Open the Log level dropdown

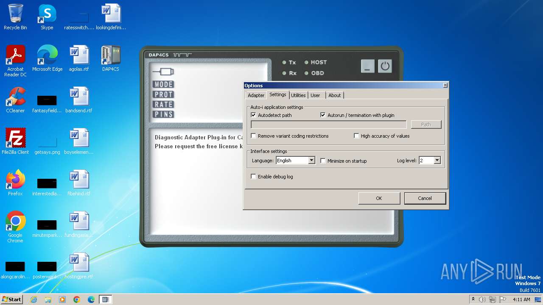tap(437, 161)
